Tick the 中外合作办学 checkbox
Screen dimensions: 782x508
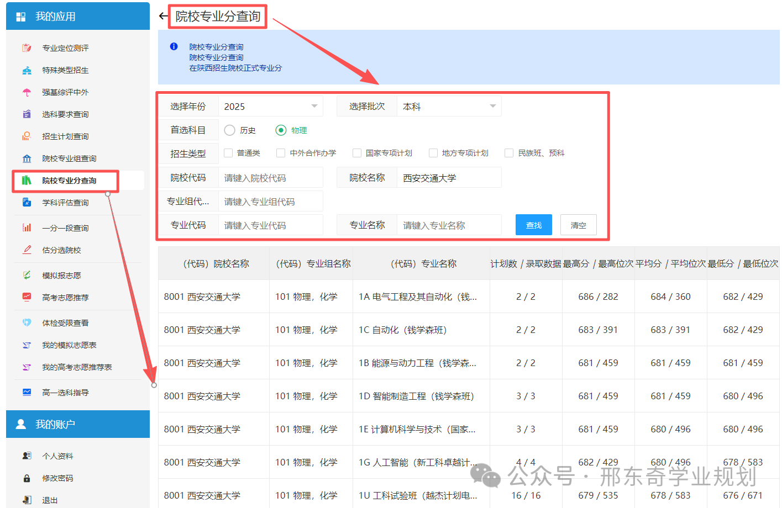(281, 153)
